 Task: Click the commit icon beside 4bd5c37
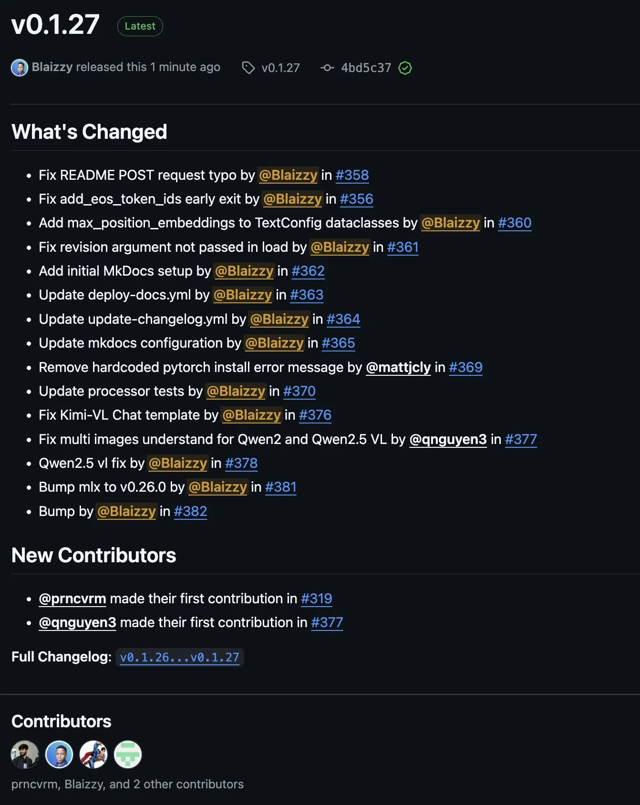327,68
